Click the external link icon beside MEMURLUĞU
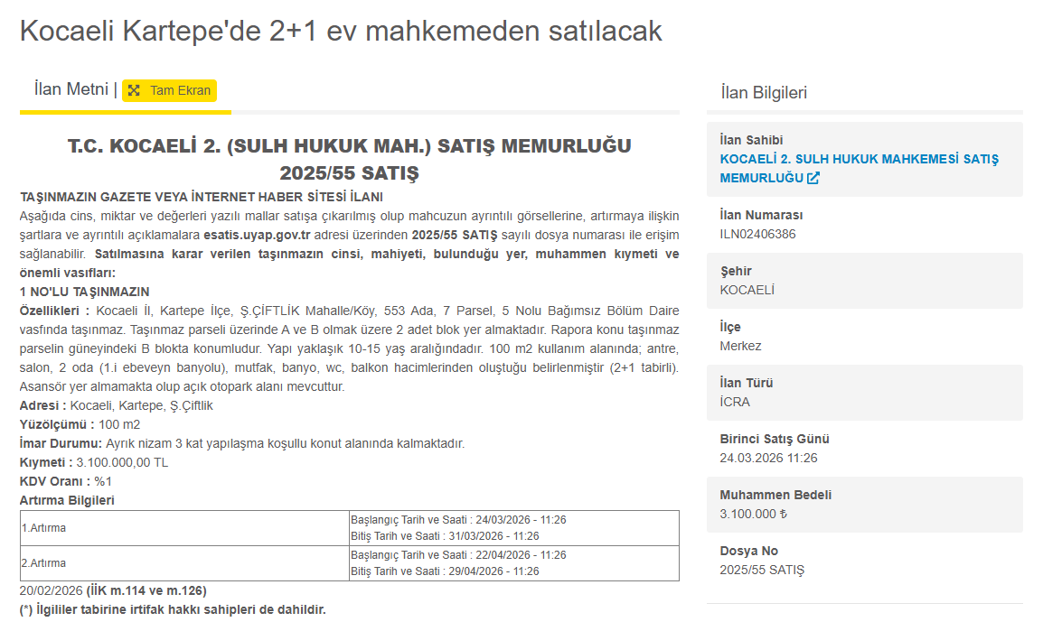Screen dimensions: 1043x622 point(813,178)
